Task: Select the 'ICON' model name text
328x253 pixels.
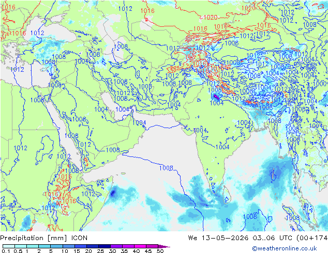Action: tap(80, 238)
